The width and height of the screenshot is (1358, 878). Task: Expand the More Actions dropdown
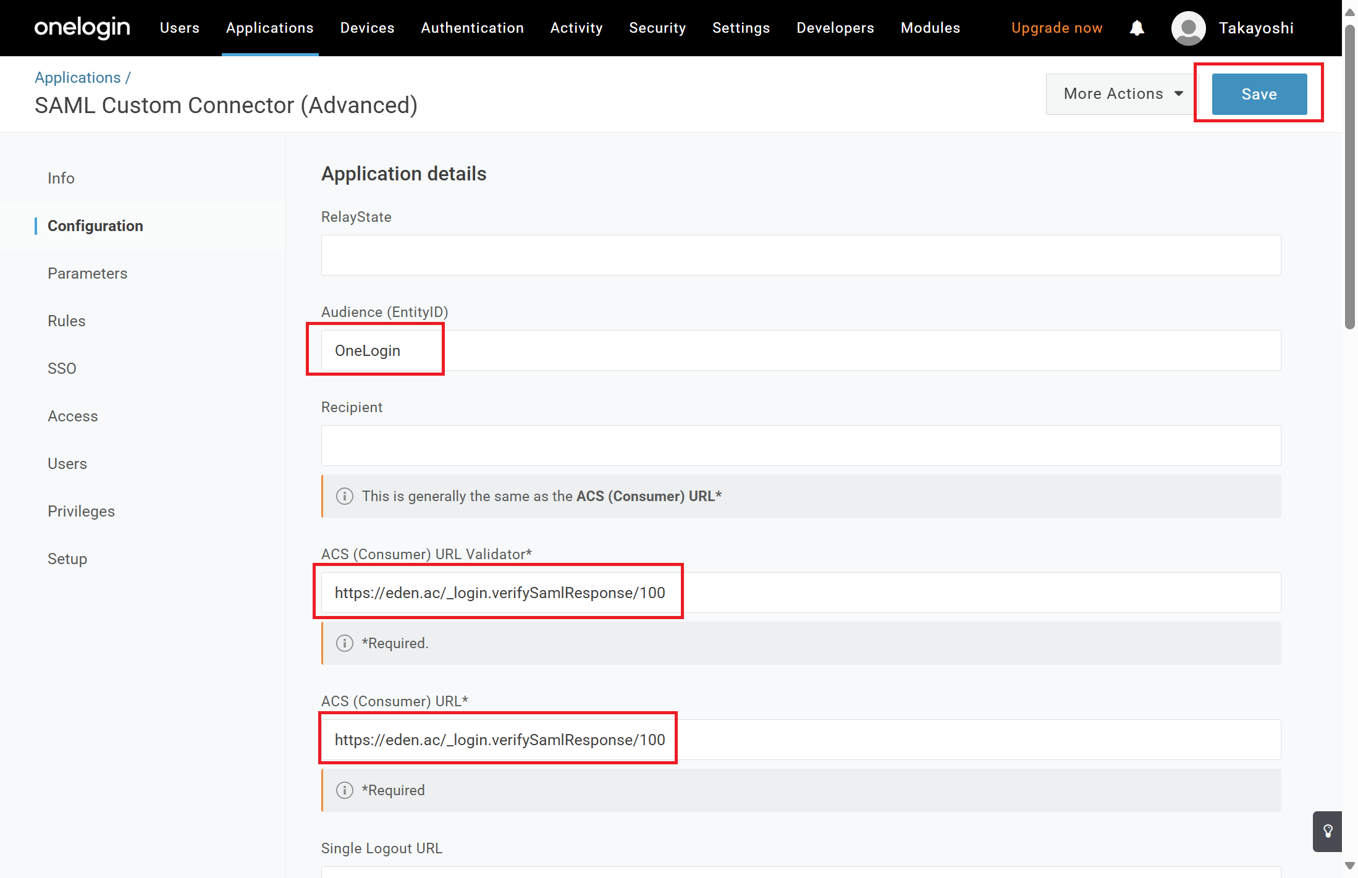coord(1122,94)
